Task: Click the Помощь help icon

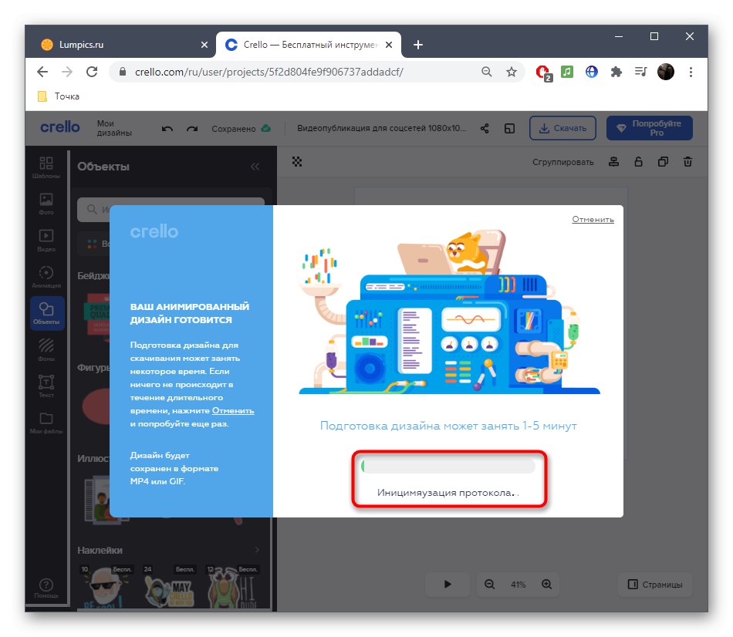Action: 46,586
